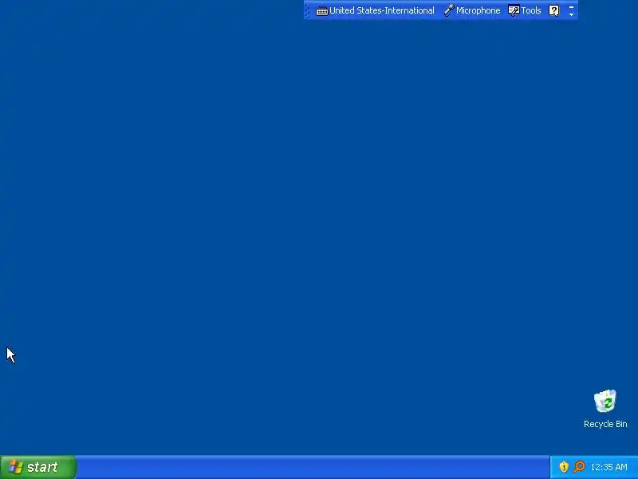
Task: Open the United States-International keyboard layout menu
Action: pyautogui.click(x=375, y=10)
